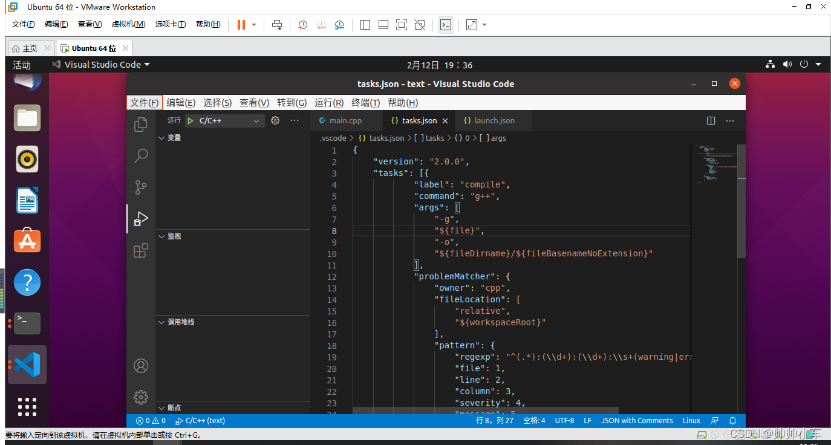Click the 活动 Activities button
Image resolution: width=831 pixels, height=445 pixels.
pyautogui.click(x=22, y=65)
